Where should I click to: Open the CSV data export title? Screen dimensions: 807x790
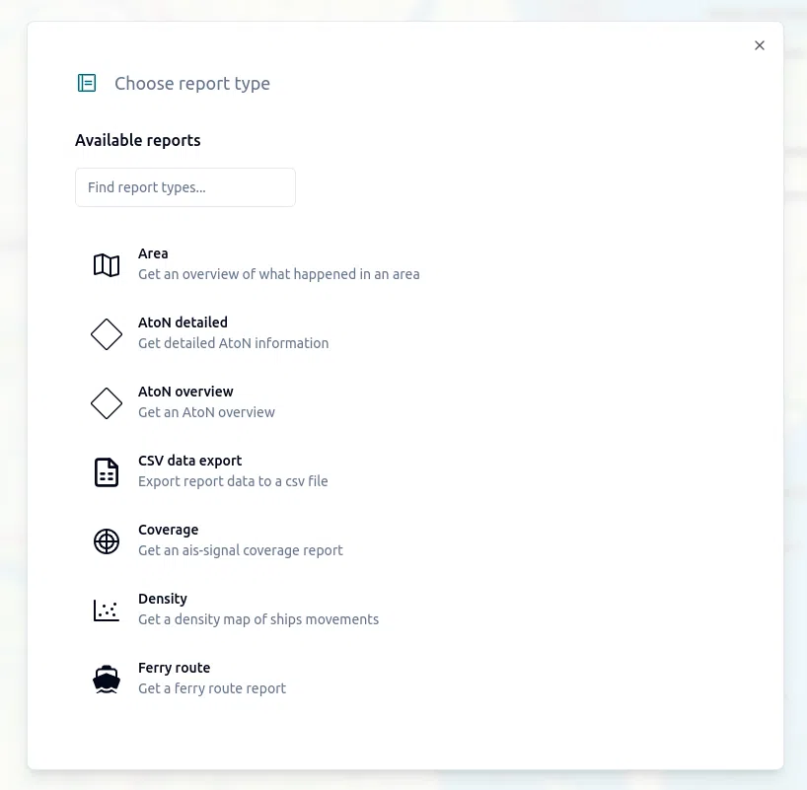[x=190, y=461]
